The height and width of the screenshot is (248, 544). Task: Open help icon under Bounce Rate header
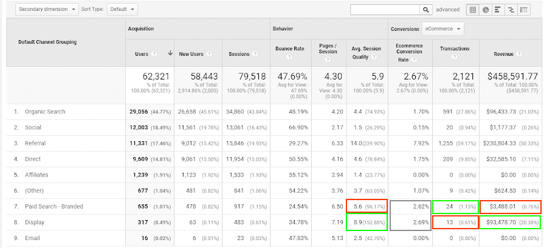point(289,57)
